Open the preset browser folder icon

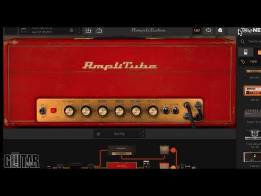pyautogui.click(x=24, y=30)
